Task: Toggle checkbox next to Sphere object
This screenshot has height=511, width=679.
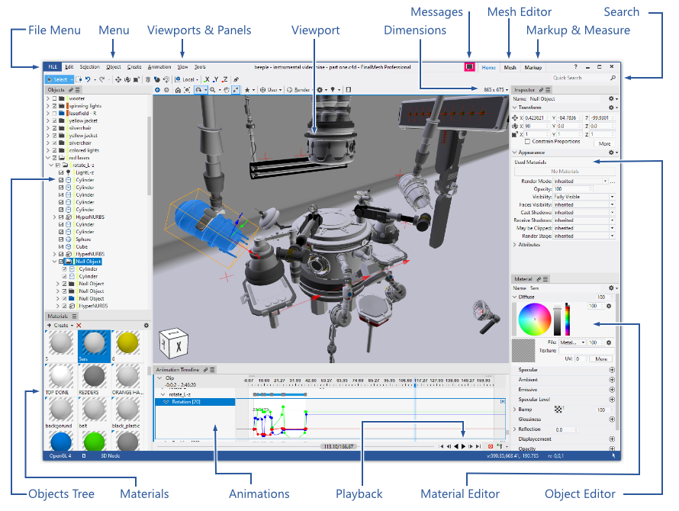Action: coord(61,239)
